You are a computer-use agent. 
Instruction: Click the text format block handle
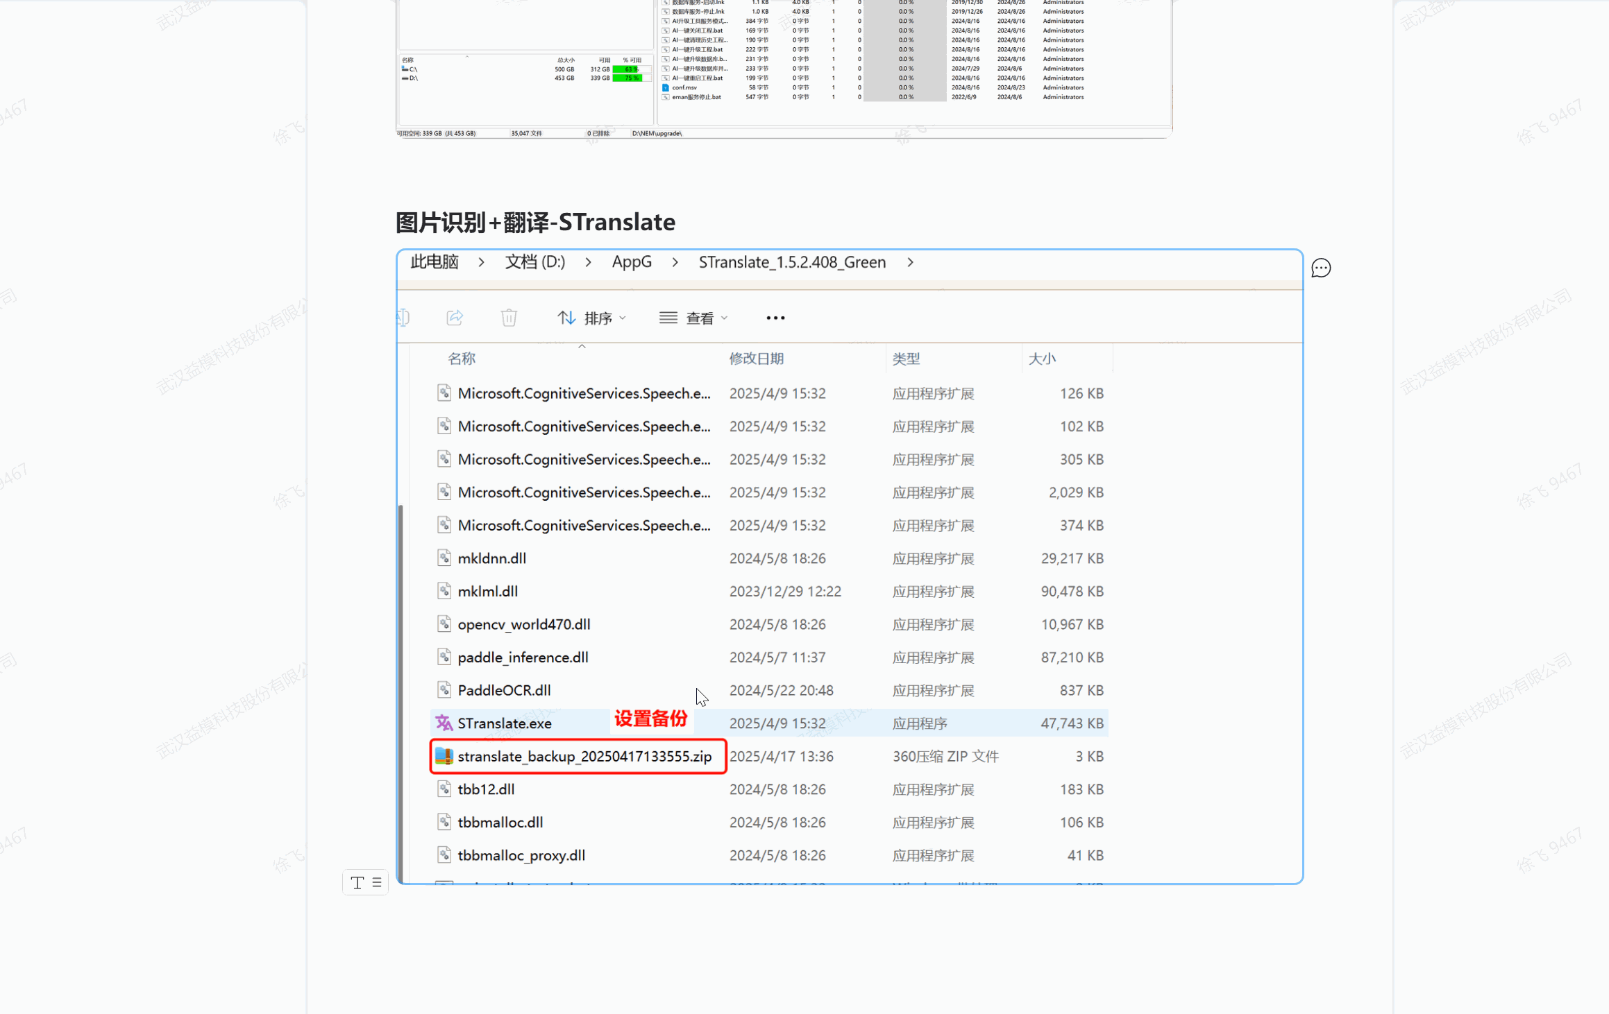coord(365,882)
